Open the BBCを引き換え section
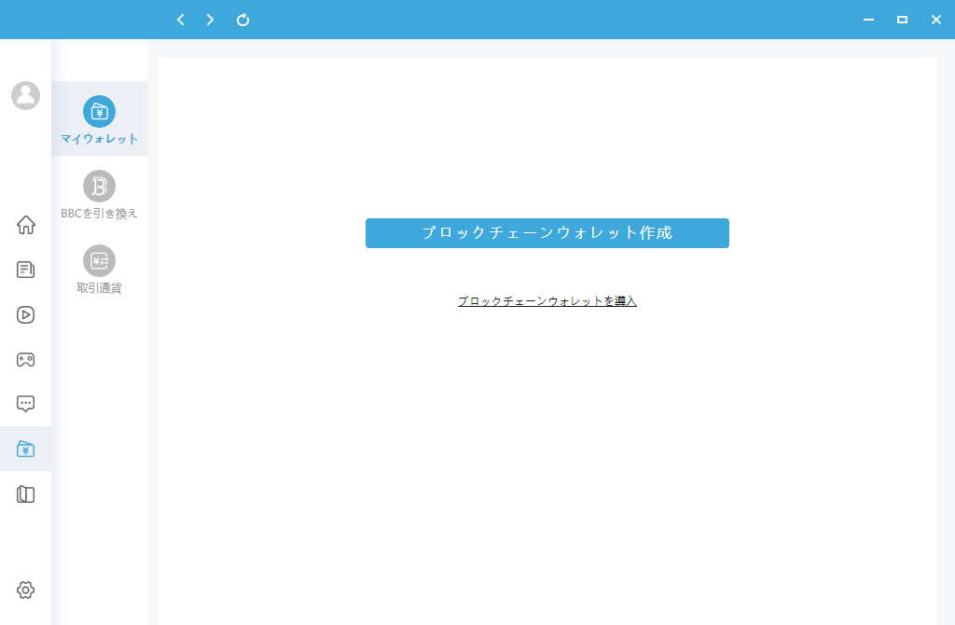Viewport: 955px width, 625px height. pyautogui.click(x=100, y=194)
